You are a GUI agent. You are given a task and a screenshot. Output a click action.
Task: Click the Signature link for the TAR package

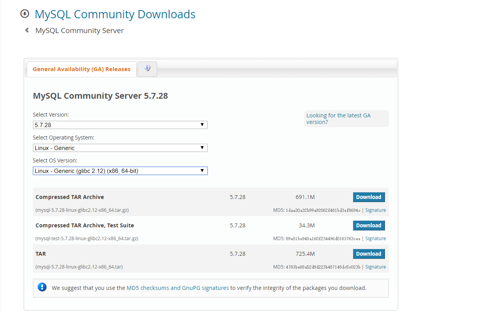point(375,267)
